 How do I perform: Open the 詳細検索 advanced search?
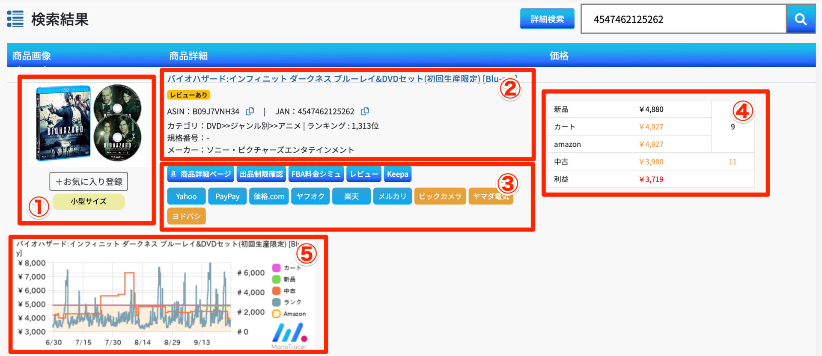(547, 19)
